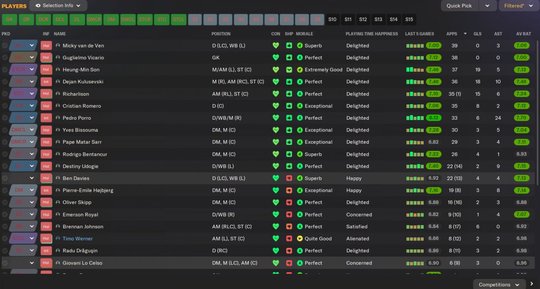Click Cristian Romero's condition heart icon

coord(276,106)
